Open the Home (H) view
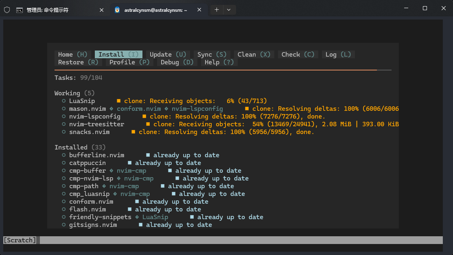The width and height of the screenshot is (453, 255). [x=72, y=55]
